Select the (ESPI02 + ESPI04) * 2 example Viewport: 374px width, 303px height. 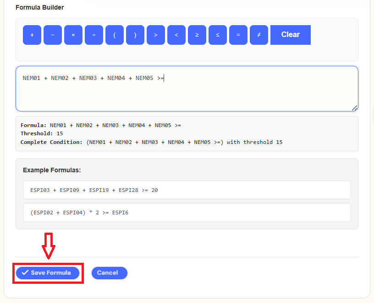[x=187, y=213]
